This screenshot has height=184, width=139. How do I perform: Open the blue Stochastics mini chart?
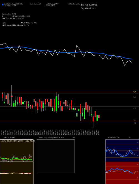click(x=122, y=151)
